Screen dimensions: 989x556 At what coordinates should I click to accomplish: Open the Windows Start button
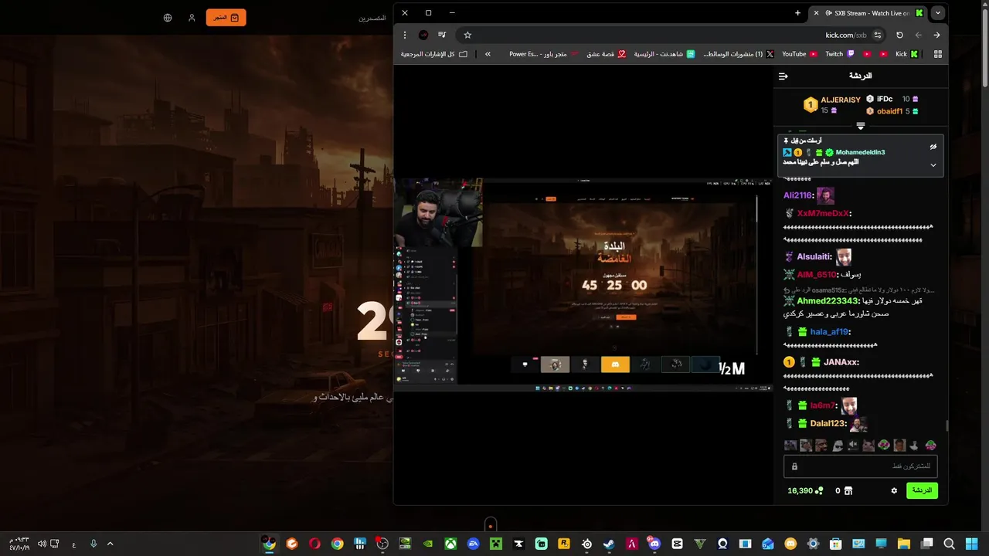coord(972,544)
